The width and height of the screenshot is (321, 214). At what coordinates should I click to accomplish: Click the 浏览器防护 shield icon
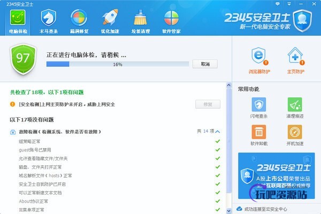pos(259,56)
